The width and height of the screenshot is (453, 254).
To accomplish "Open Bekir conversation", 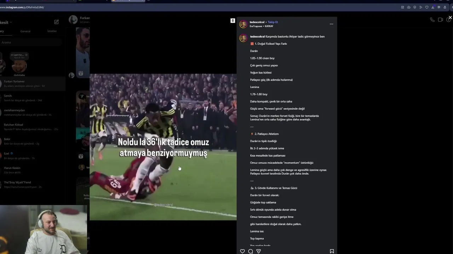I will (x=33, y=141).
